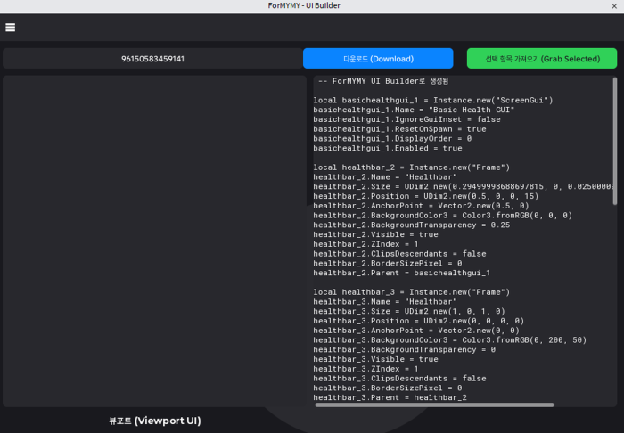The height and width of the screenshot is (433, 624).
Task: Click the empty viewport preview panel
Action: [154, 241]
